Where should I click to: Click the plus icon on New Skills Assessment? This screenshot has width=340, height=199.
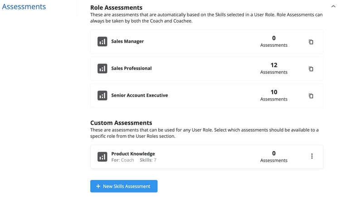click(98, 186)
